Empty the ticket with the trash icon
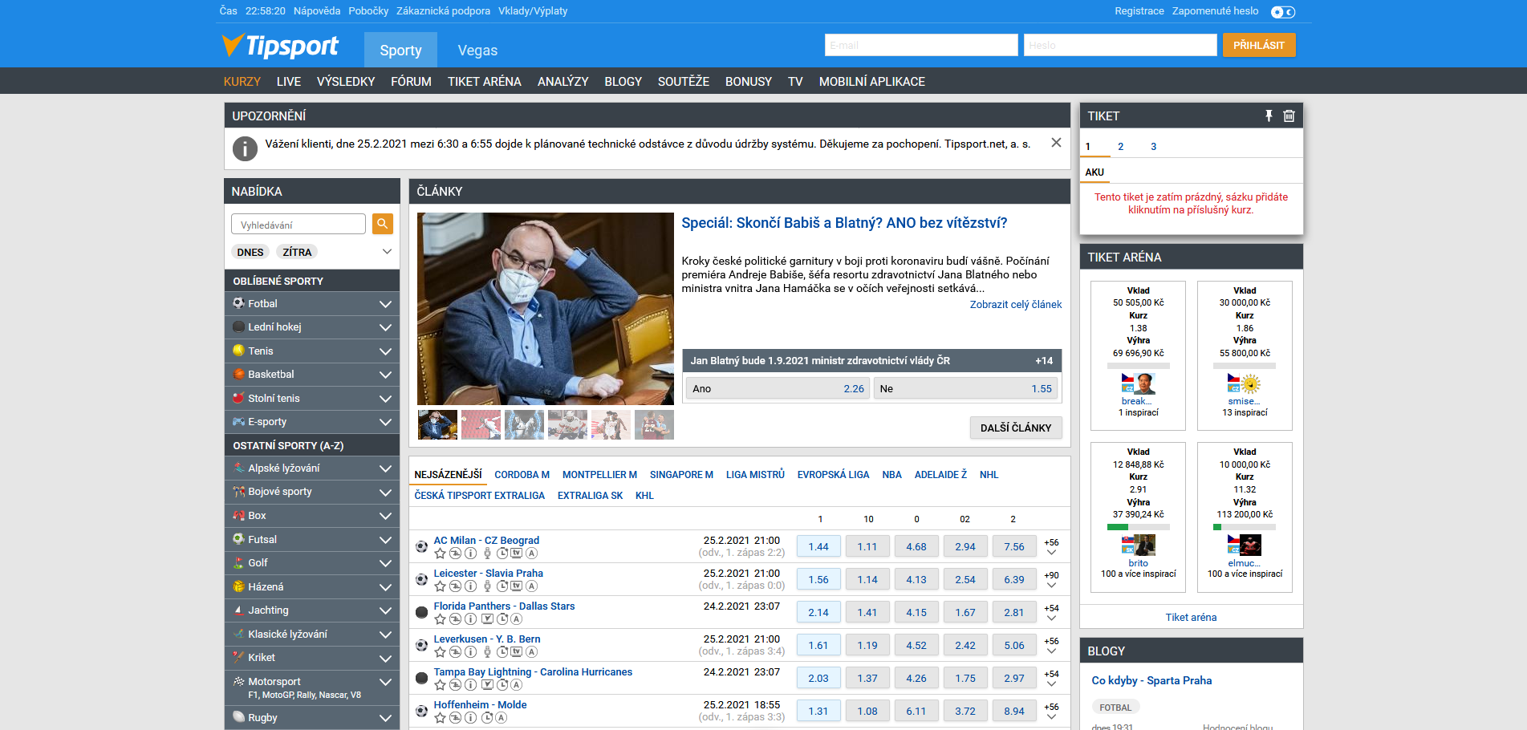1527x730 pixels. click(x=1289, y=116)
